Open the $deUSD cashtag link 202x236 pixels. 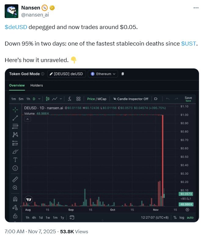[16, 27]
